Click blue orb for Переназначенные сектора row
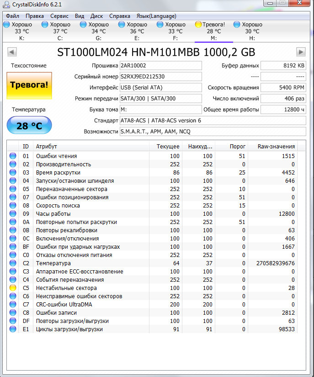The width and height of the screenshot is (314, 377). coord(13,189)
